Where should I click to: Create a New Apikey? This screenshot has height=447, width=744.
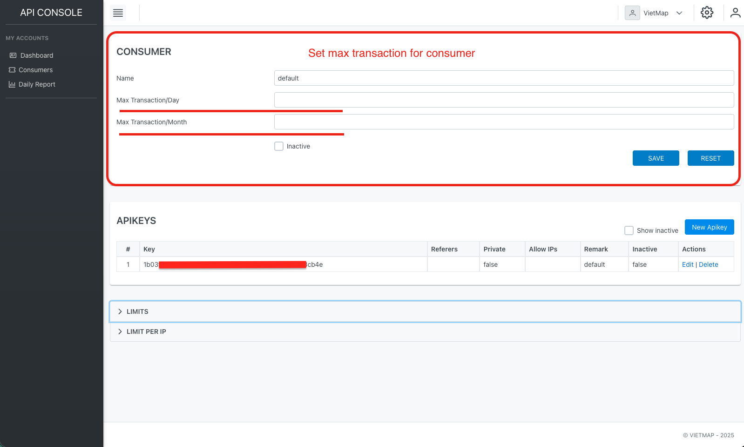(709, 227)
